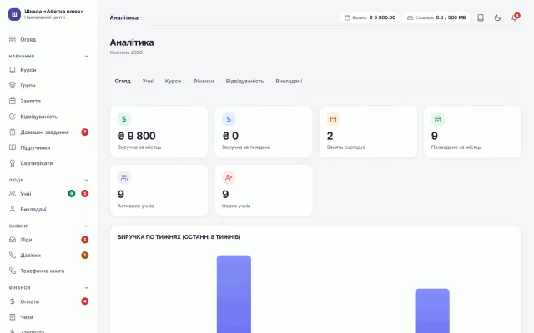Image resolution: width=534 pixels, height=333 pixels.
Task: Click the Групи layers icon
Action: (x=13, y=85)
